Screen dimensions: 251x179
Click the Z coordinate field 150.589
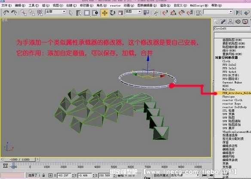click(x=106, y=175)
